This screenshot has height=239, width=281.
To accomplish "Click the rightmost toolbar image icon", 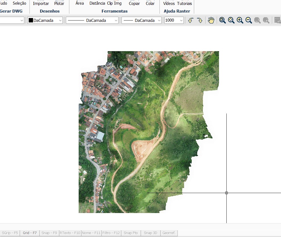I will [x=277, y=20].
